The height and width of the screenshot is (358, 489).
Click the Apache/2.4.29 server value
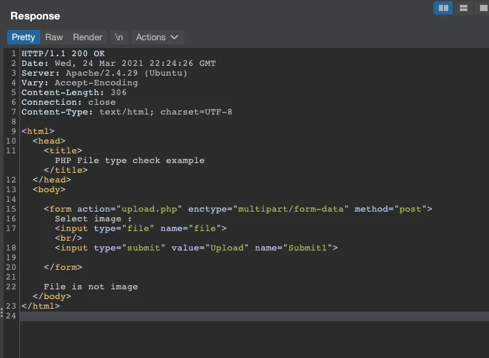coord(126,73)
